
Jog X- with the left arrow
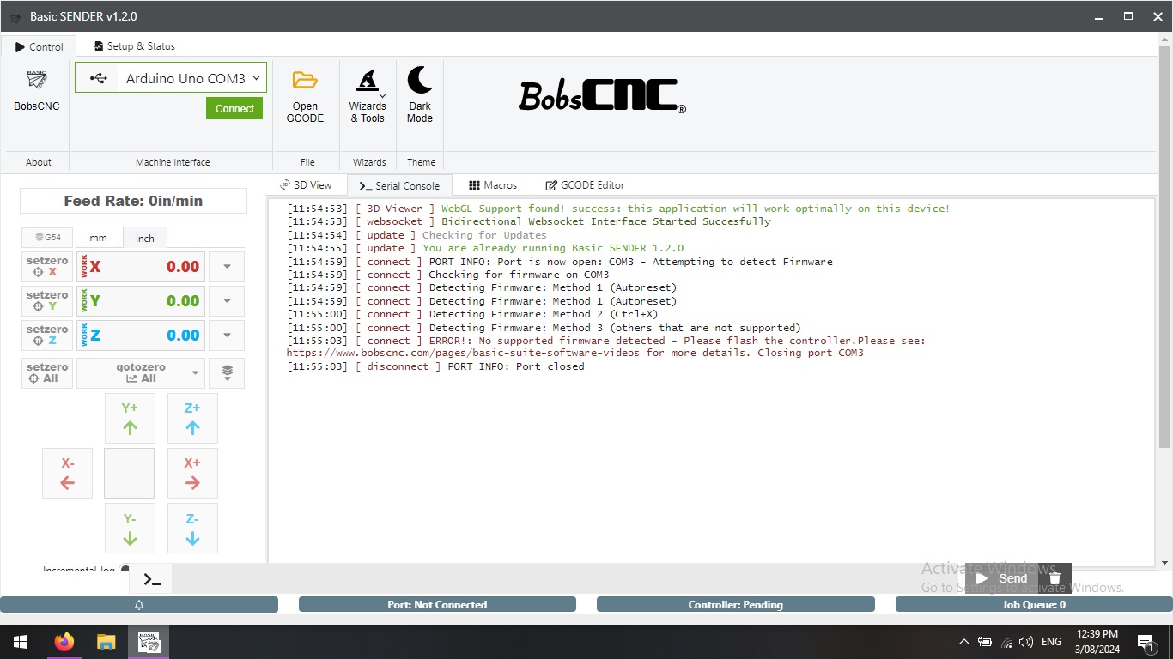pos(67,473)
